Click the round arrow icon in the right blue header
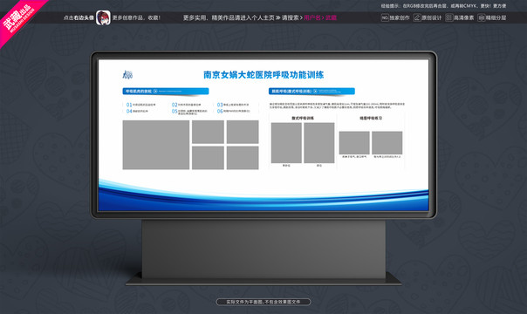This screenshot has height=314, width=527. click(x=315, y=91)
